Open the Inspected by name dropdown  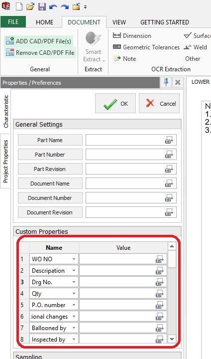coord(74,340)
